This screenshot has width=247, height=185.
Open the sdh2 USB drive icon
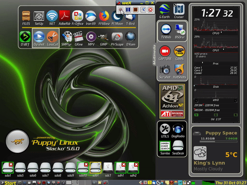click(x=133, y=168)
